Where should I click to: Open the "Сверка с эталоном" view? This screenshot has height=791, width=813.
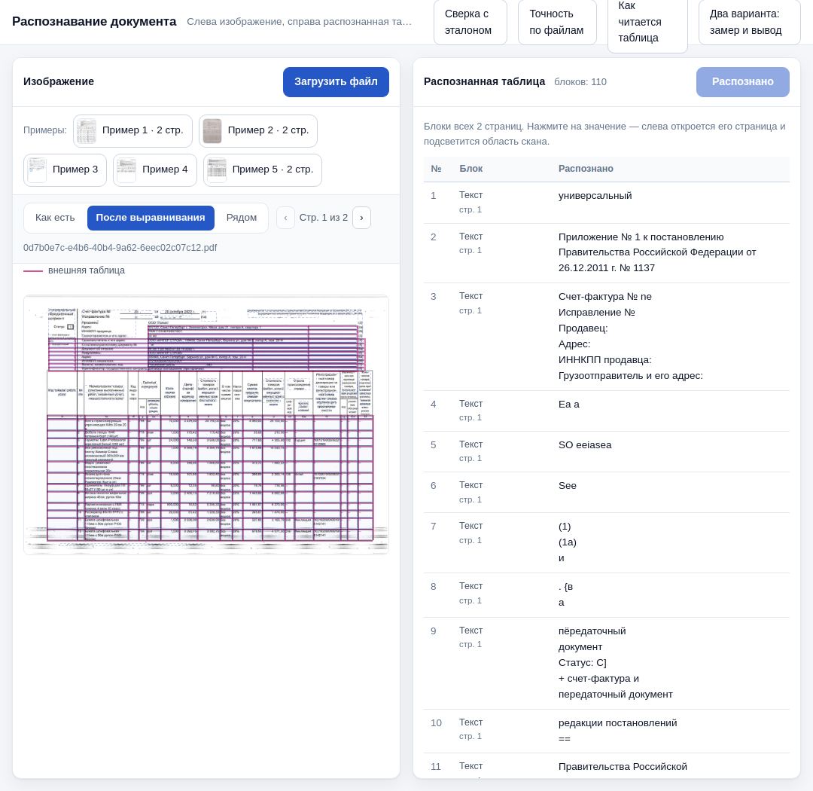tap(470, 22)
